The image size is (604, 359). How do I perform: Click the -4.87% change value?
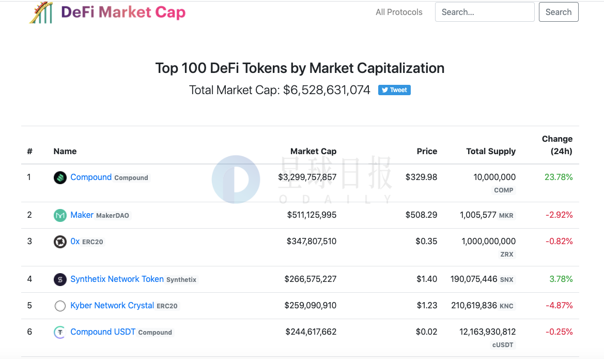(x=559, y=305)
